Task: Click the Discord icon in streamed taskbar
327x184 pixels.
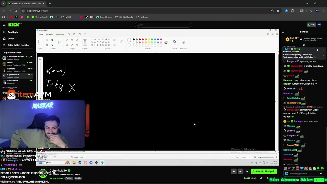Action: click(91, 163)
